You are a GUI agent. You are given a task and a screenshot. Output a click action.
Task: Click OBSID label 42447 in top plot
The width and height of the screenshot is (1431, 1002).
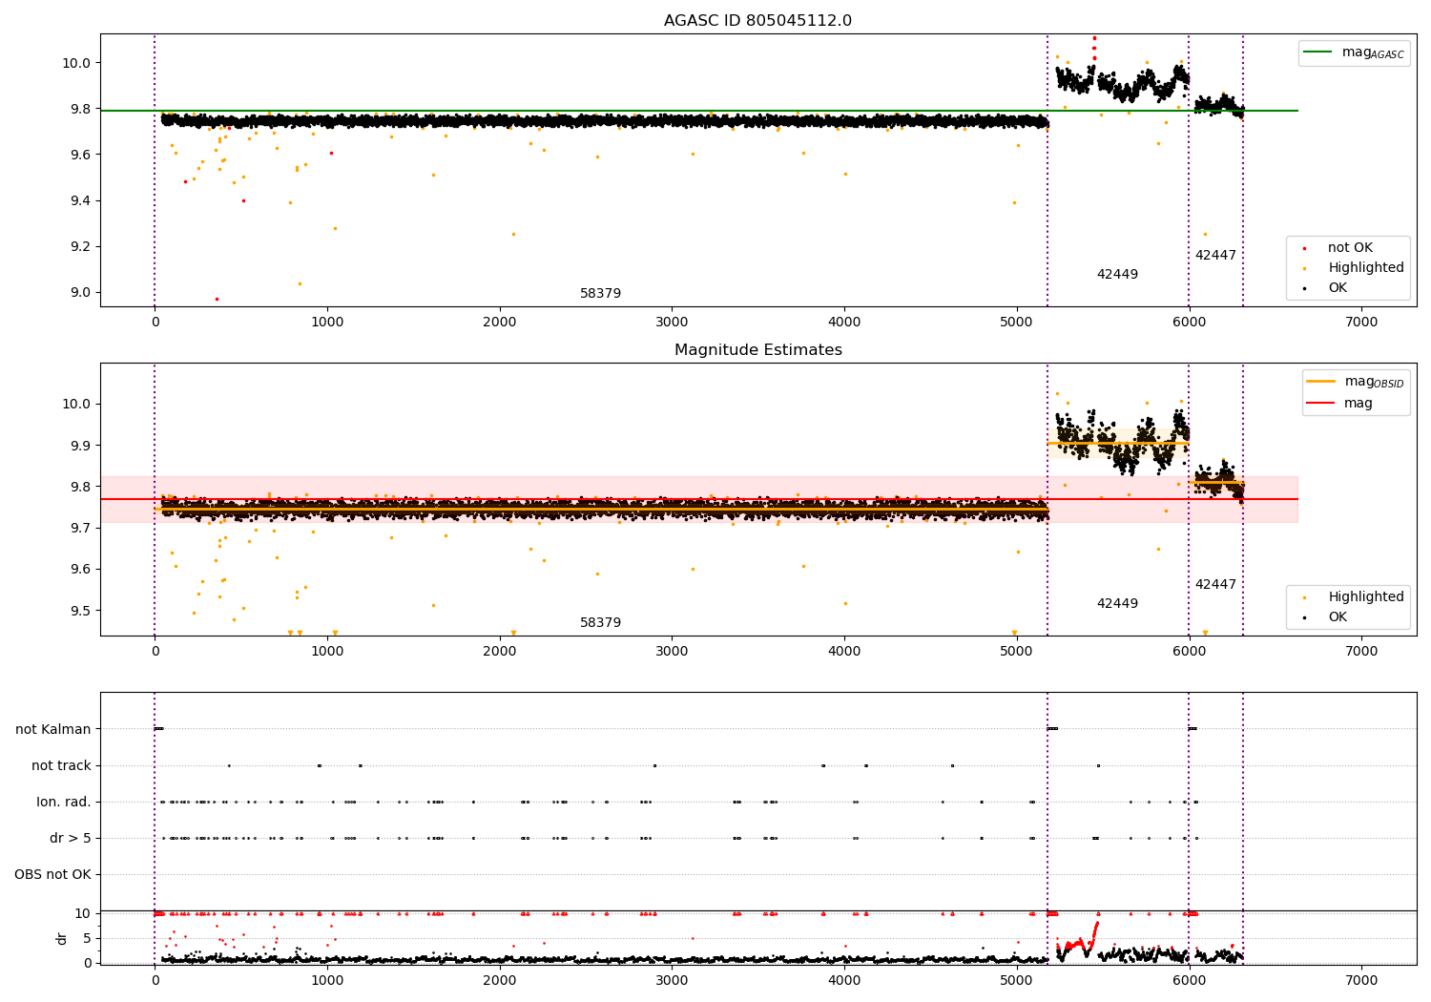click(x=1215, y=256)
